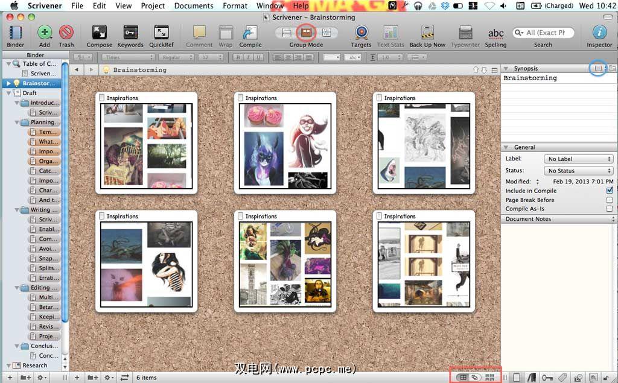Click the Compile toolbar icon
The image size is (618, 383).
click(250, 33)
